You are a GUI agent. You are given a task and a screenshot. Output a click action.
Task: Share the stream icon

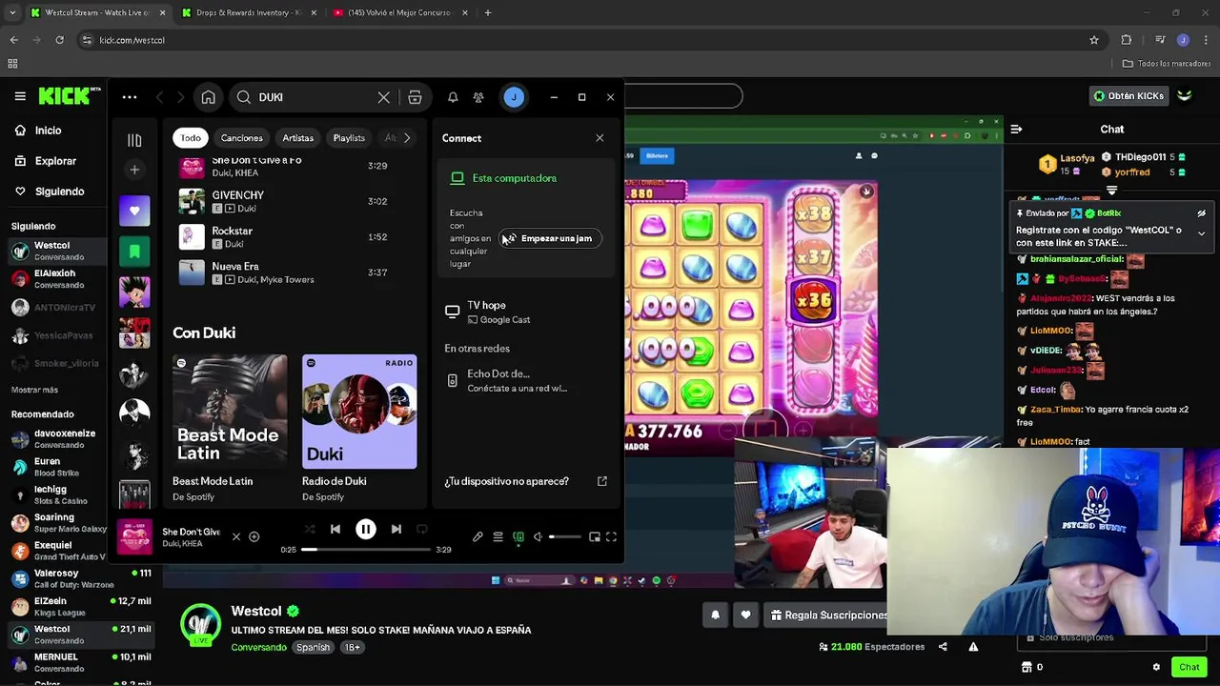click(943, 647)
